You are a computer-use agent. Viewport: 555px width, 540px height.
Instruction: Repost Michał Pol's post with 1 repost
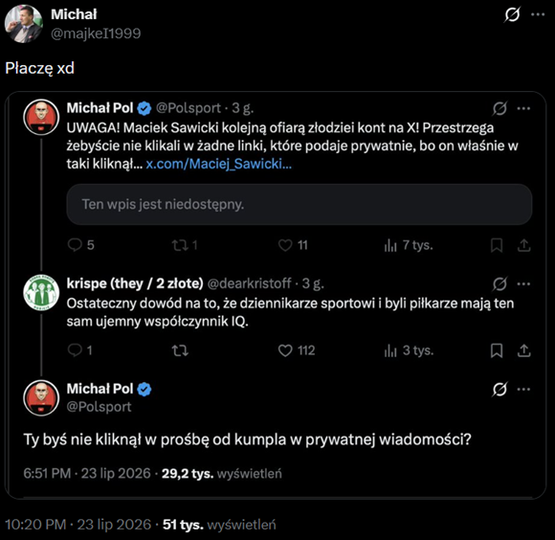point(185,245)
